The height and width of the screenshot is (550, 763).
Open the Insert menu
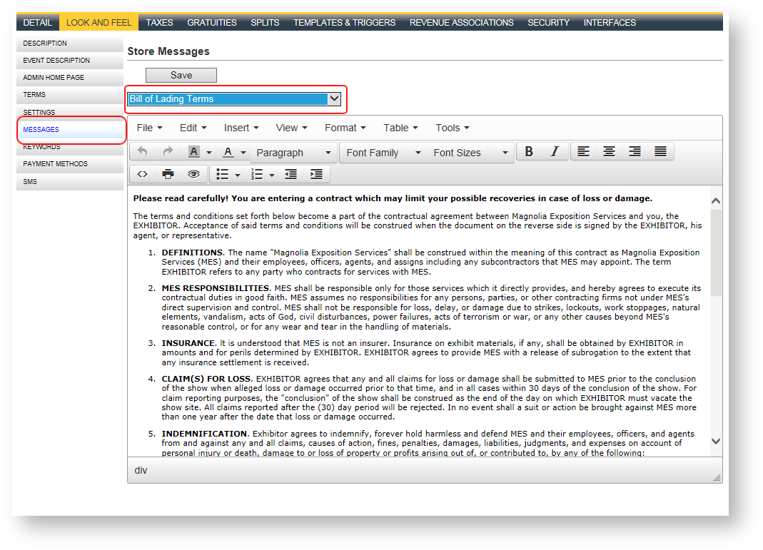tap(241, 128)
